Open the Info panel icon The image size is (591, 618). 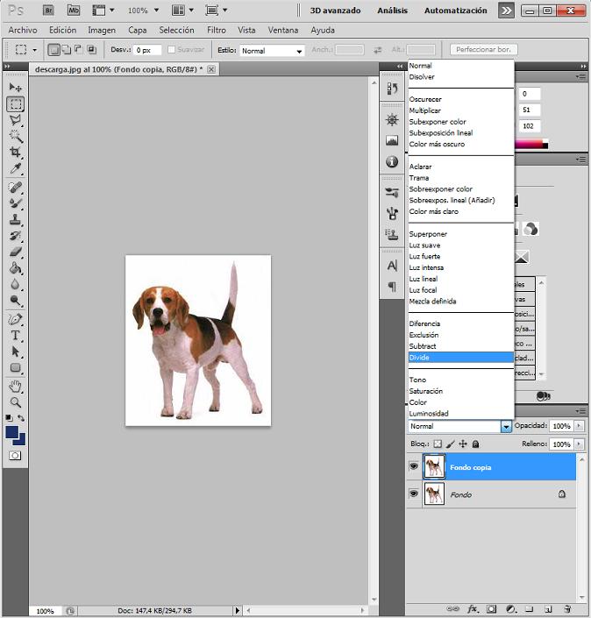click(x=392, y=161)
